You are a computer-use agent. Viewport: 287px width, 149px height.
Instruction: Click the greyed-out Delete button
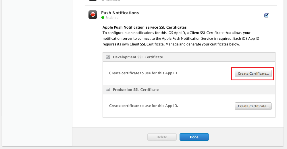[x=162, y=137]
